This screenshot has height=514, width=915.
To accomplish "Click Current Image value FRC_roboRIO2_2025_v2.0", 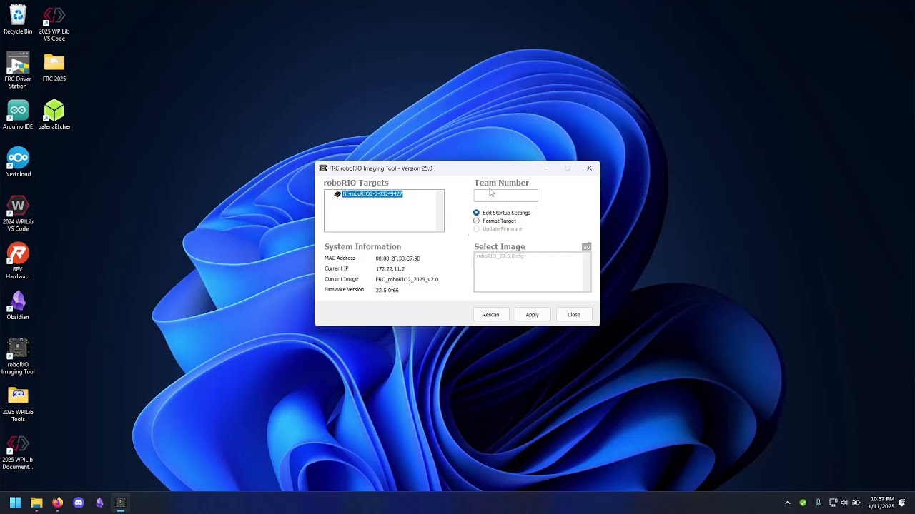I will (407, 280).
